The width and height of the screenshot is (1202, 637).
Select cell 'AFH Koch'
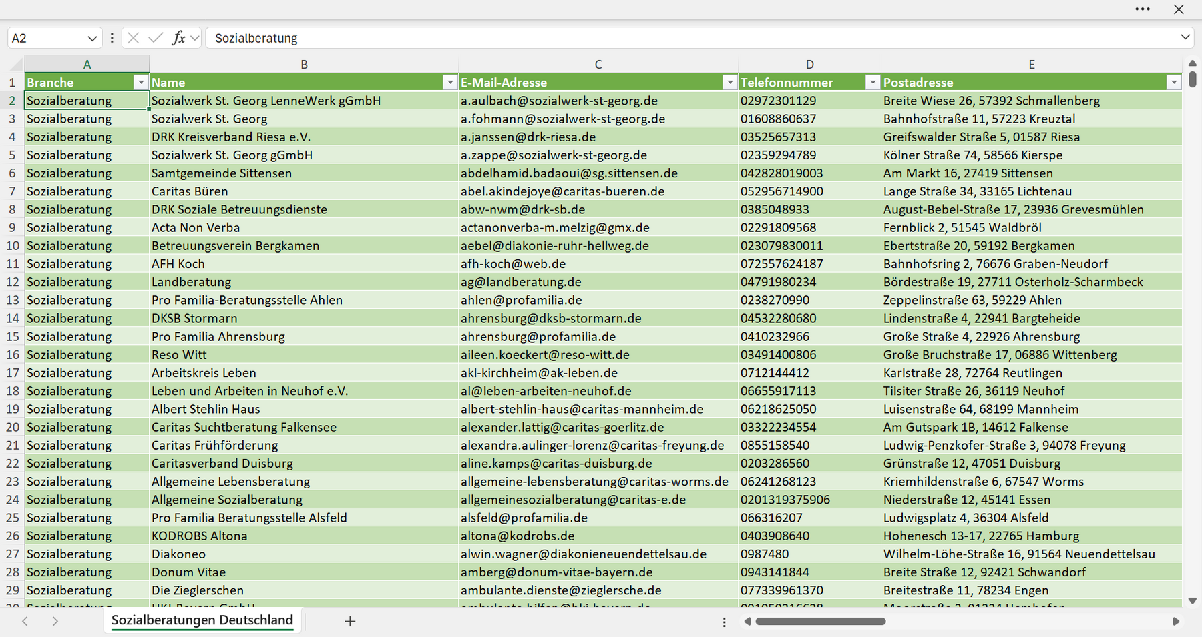coord(304,264)
